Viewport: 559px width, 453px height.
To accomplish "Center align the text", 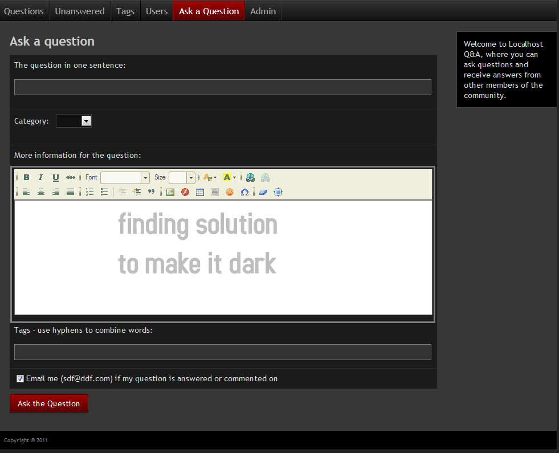I will (x=41, y=192).
